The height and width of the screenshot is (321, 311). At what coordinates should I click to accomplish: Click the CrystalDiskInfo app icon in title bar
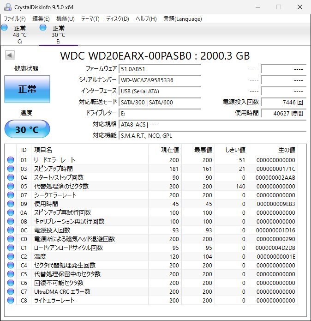click(8, 7)
